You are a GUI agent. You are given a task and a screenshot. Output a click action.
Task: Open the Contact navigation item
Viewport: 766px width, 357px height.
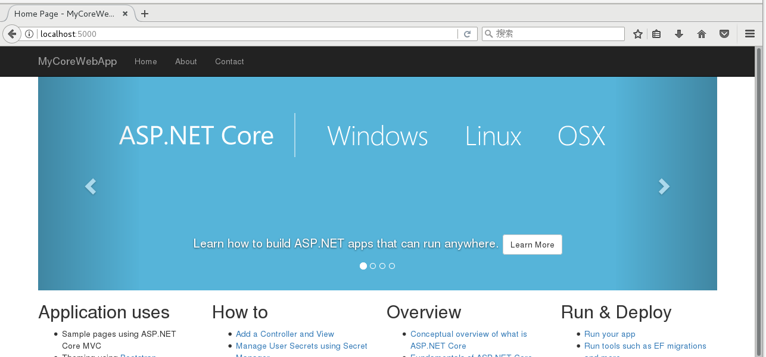229,61
